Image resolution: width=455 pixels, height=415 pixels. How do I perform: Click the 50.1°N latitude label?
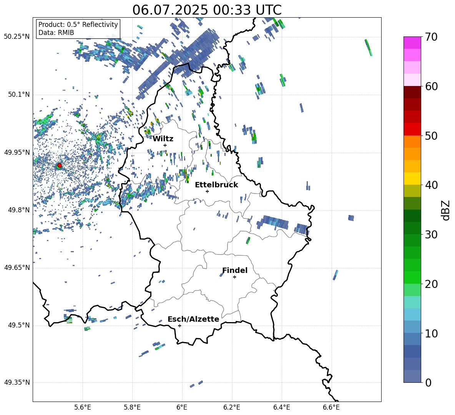19,94
